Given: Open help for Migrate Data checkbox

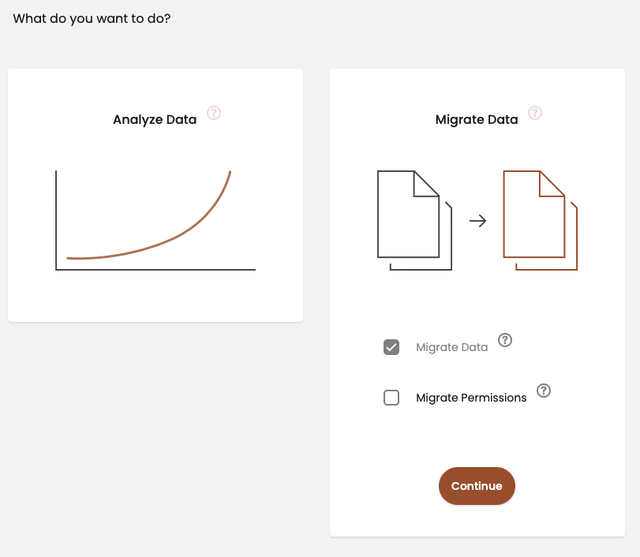Looking at the screenshot, I should tap(506, 340).
